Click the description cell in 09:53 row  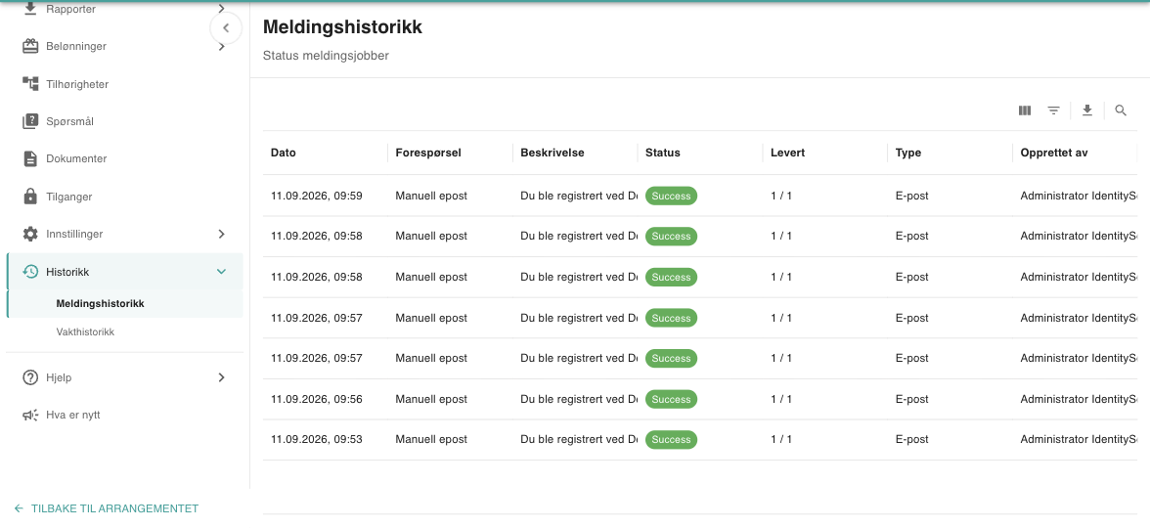[579, 440]
